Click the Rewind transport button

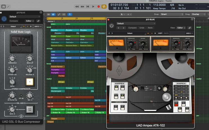(x=77, y=6)
